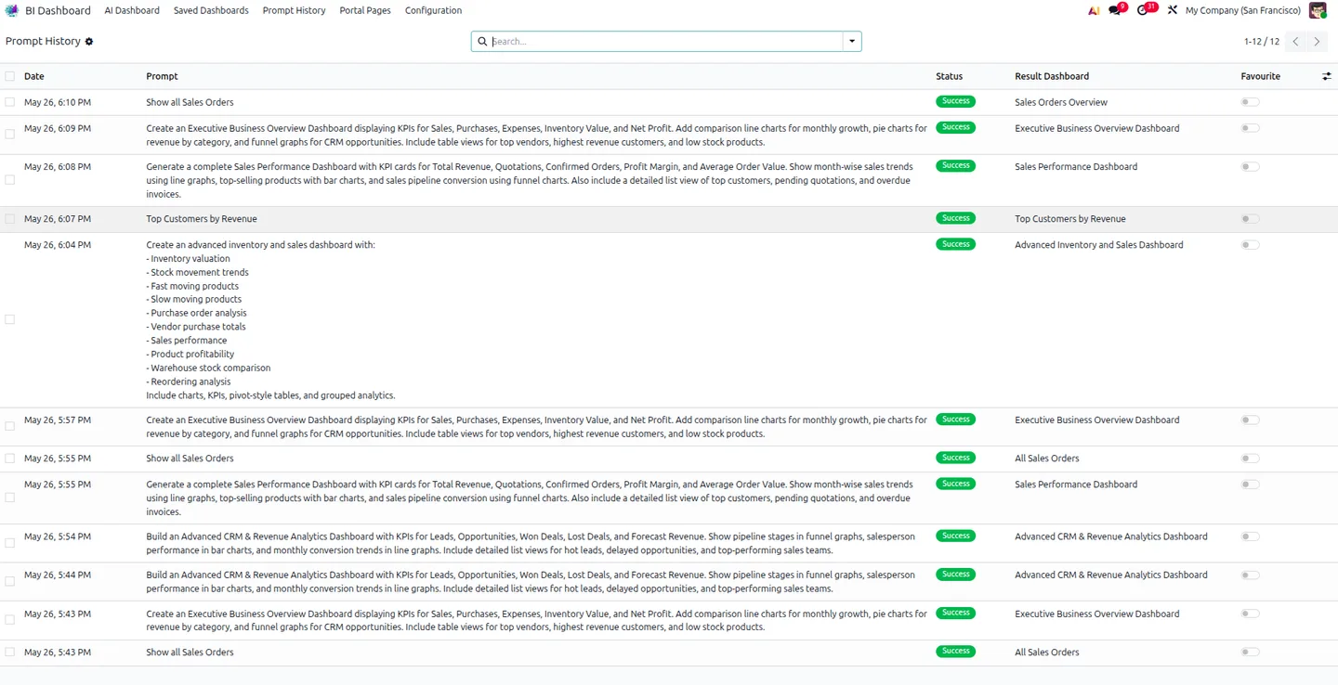This screenshot has width=1338, height=685.
Task: Click the 'May 26, 5:54 PM' date cell
Action: [58, 536]
